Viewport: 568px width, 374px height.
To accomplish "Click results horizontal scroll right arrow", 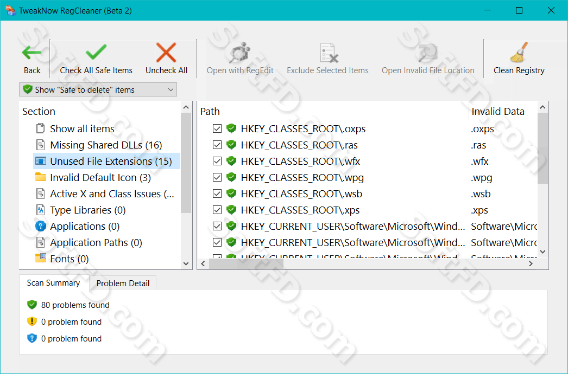I will (x=531, y=263).
